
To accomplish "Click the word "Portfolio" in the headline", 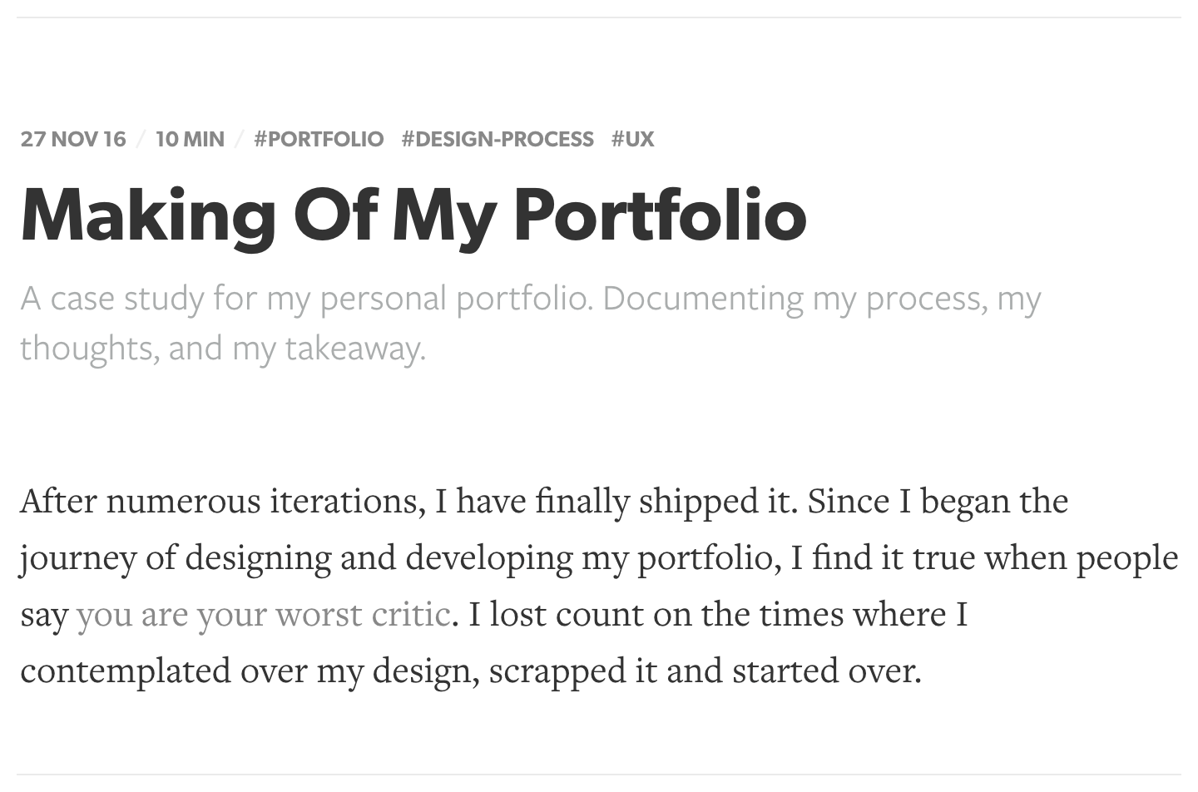I will click(660, 215).
